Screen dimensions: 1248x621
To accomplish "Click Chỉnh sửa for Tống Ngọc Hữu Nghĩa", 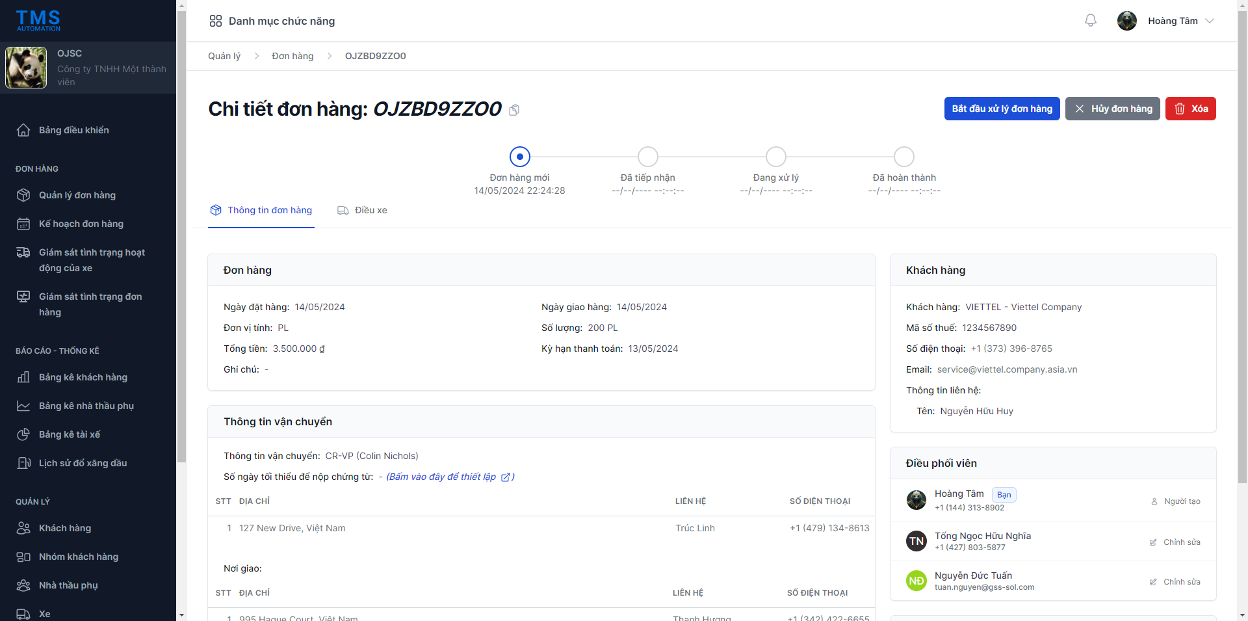I will click(1175, 542).
